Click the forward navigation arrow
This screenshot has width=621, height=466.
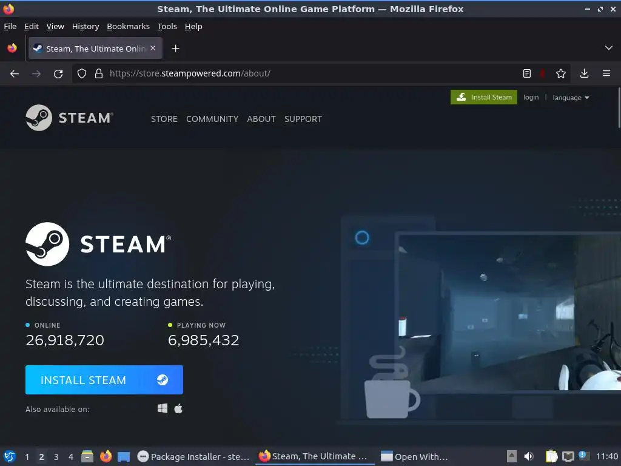point(36,73)
